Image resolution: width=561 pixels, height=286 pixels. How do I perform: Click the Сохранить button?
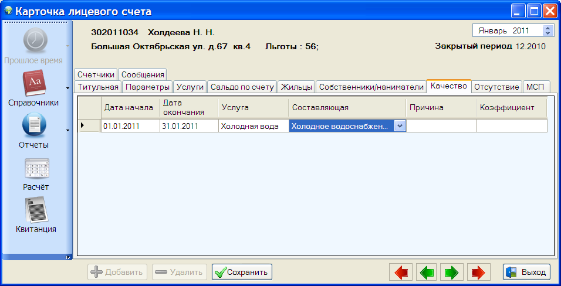click(x=242, y=273)
